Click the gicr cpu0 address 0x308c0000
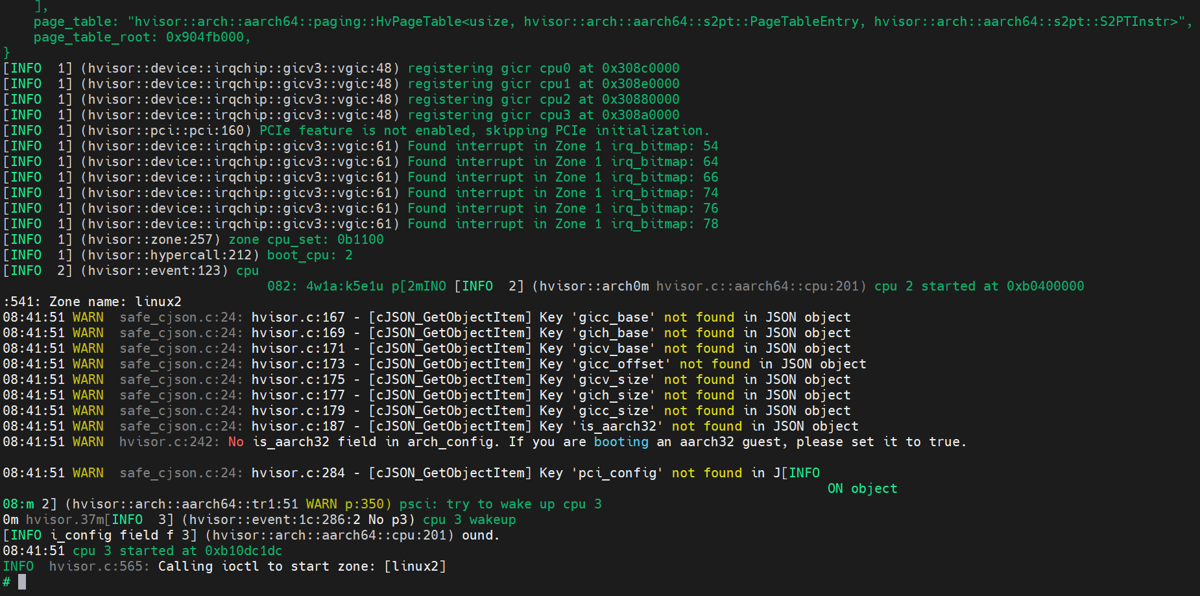The width and height of the screenshot is (1200, 596). (640, 68)
